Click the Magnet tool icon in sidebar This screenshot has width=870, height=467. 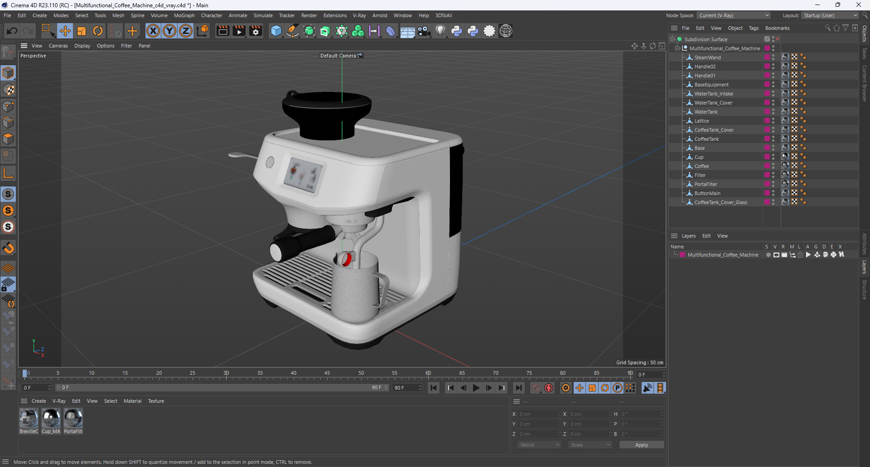pyautogui.click(x=8, y=248)
